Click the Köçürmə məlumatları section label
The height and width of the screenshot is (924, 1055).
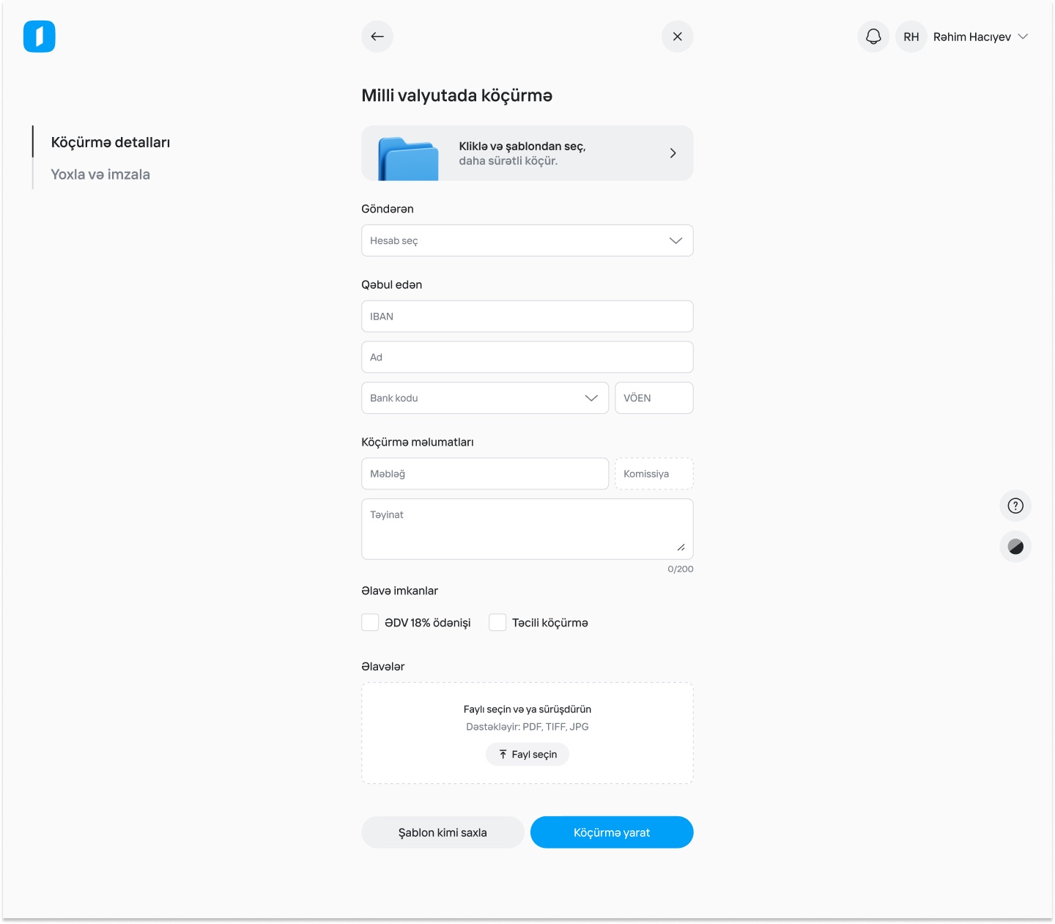(x=418, y=442)
